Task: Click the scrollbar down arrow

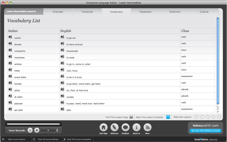Action: (218, 112)
